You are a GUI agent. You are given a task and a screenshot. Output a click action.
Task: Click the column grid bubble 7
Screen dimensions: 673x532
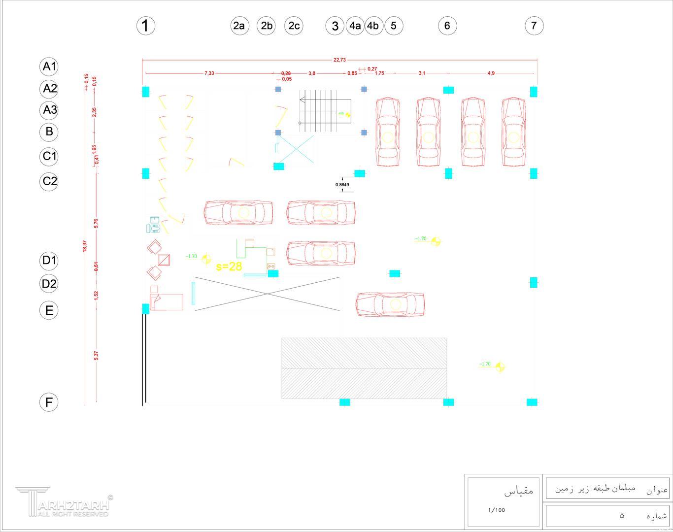pyautogui.click(x=534, y=26)
